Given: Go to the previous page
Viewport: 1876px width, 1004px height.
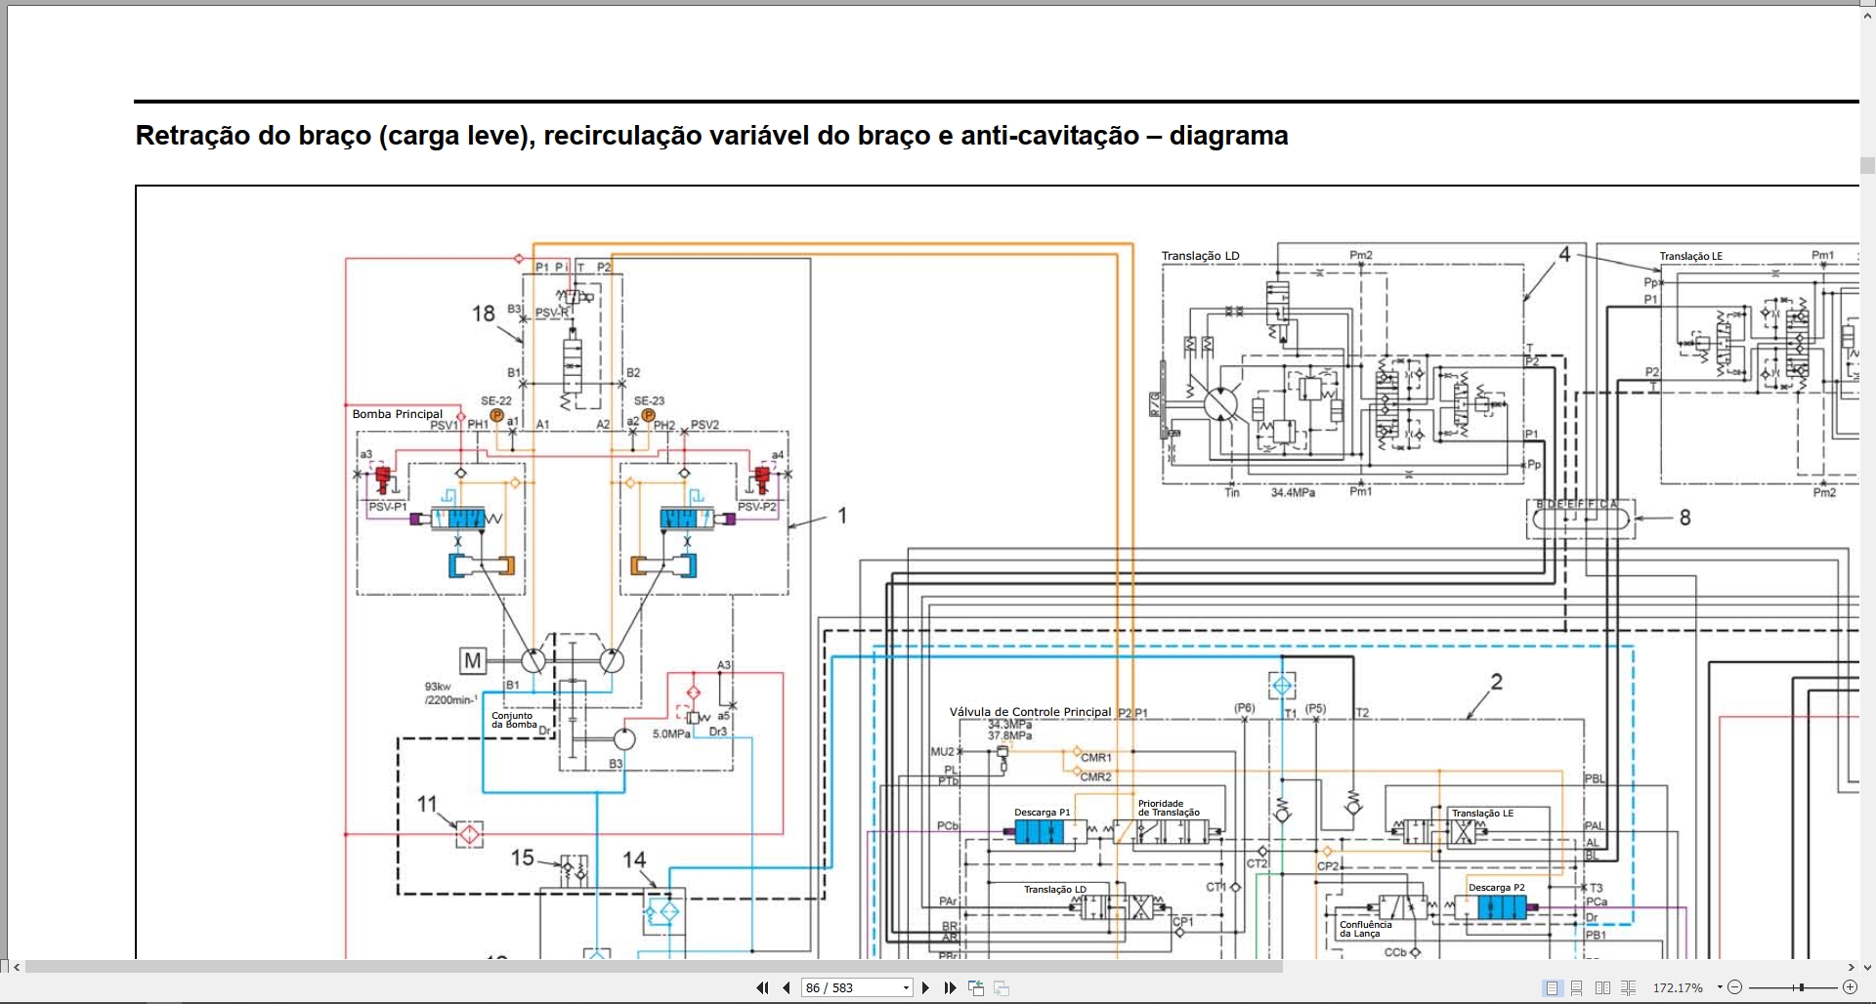Looking at the screenshot, I should pos(787,988).
